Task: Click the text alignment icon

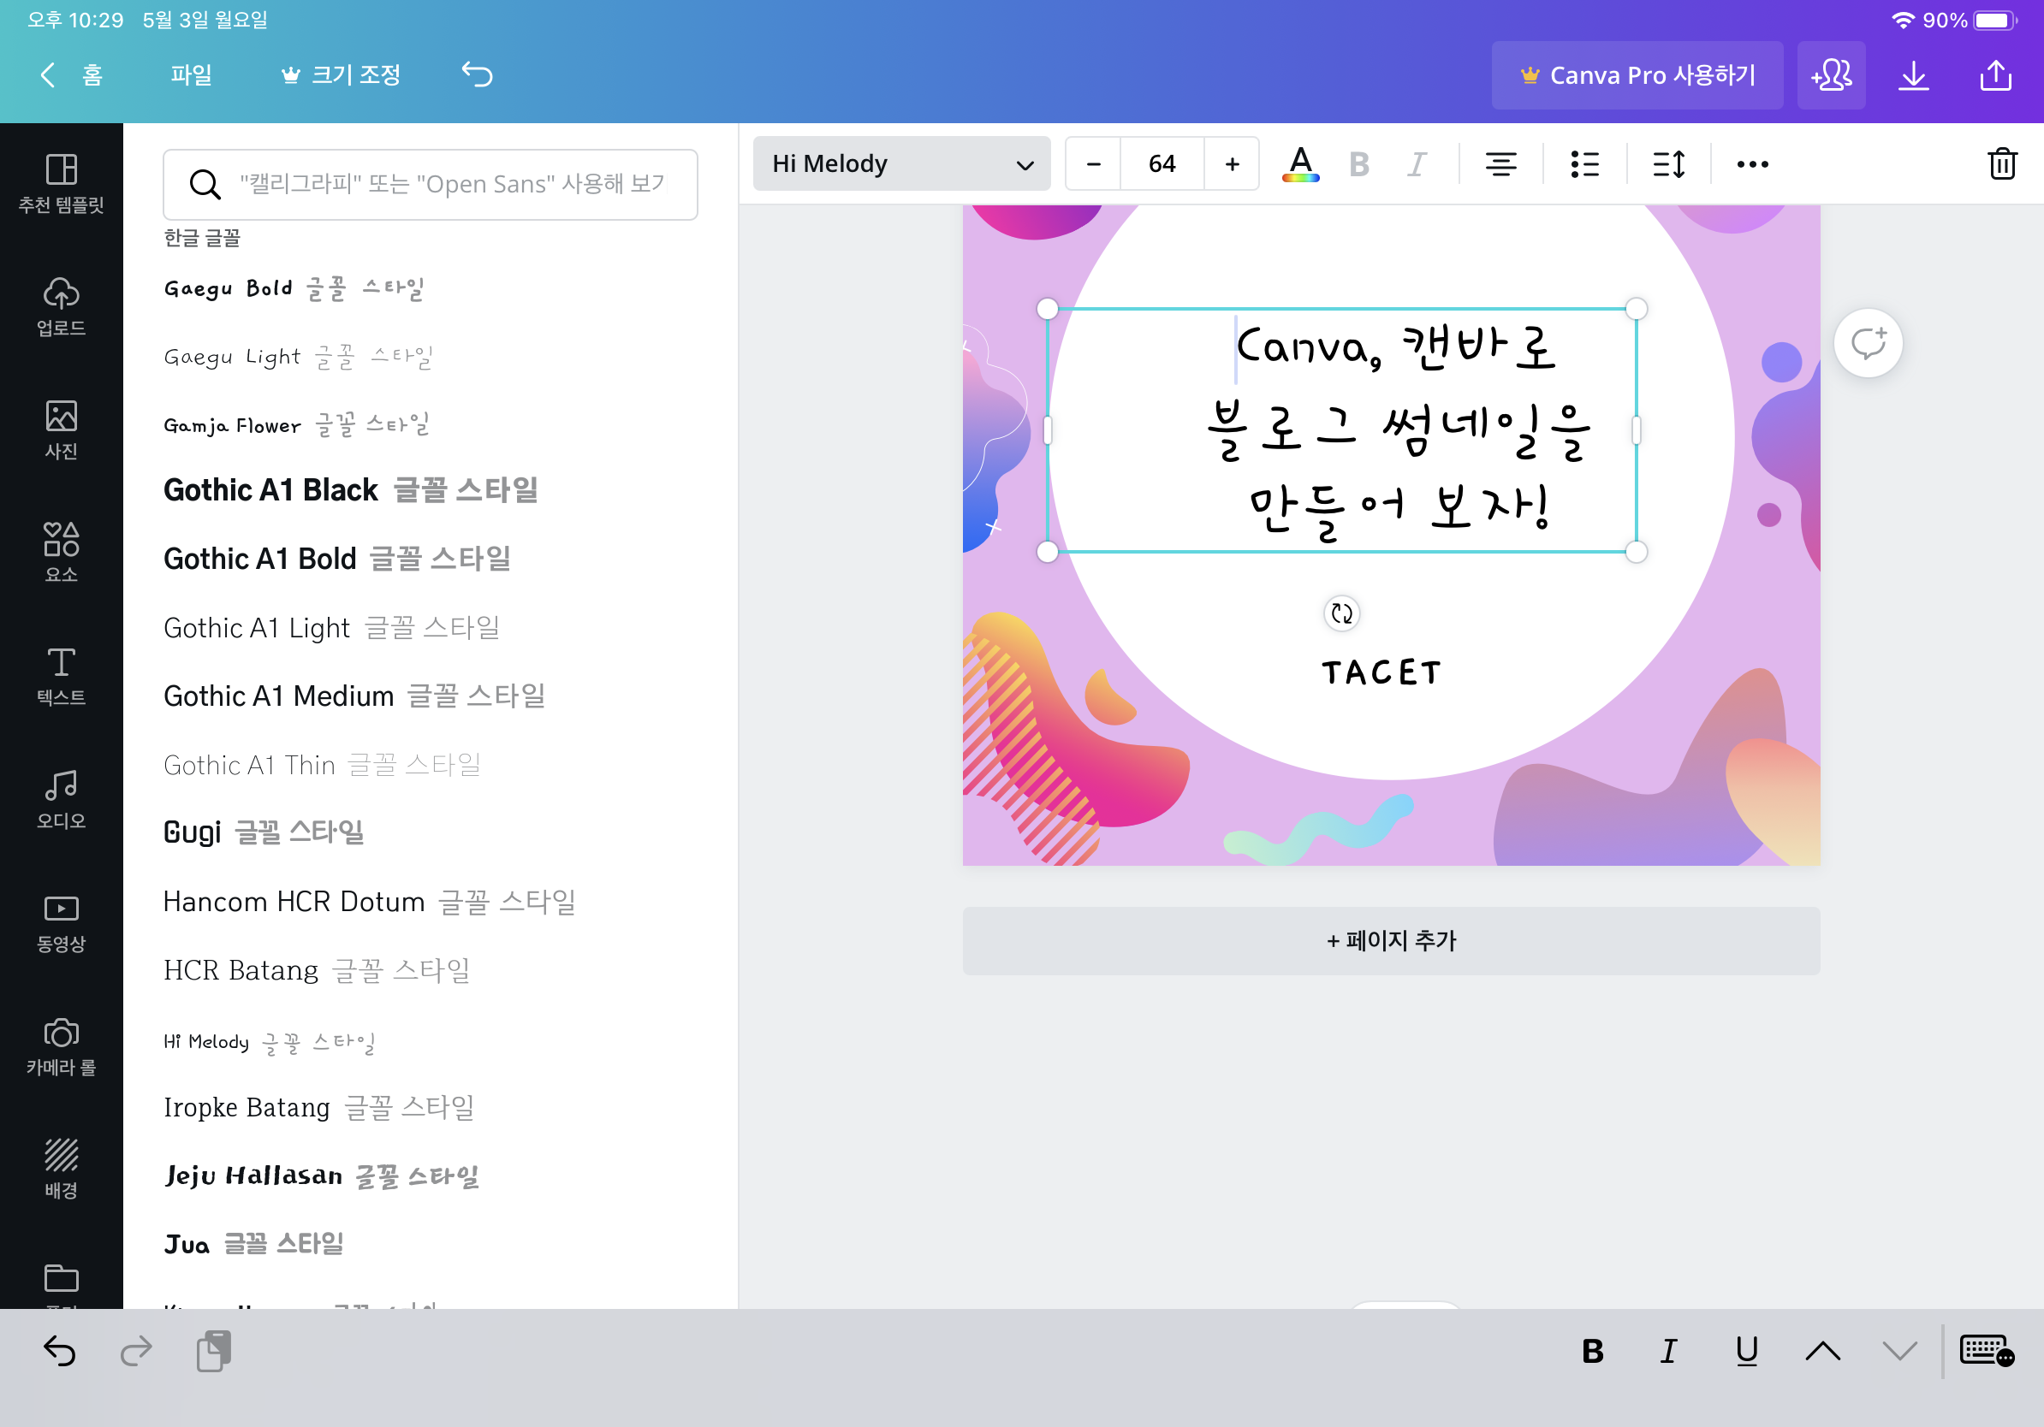Action: [1500, 163]
